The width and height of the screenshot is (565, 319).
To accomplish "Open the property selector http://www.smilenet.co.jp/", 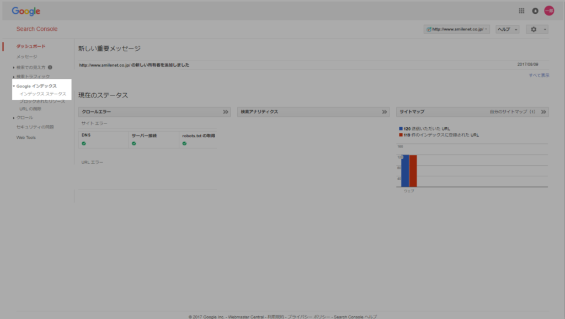I will click(456, 30).
